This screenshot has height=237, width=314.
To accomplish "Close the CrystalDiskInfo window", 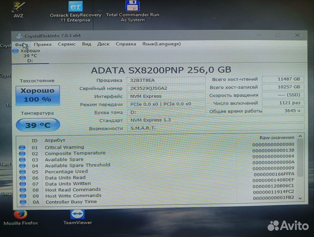I will click(297, 35).
